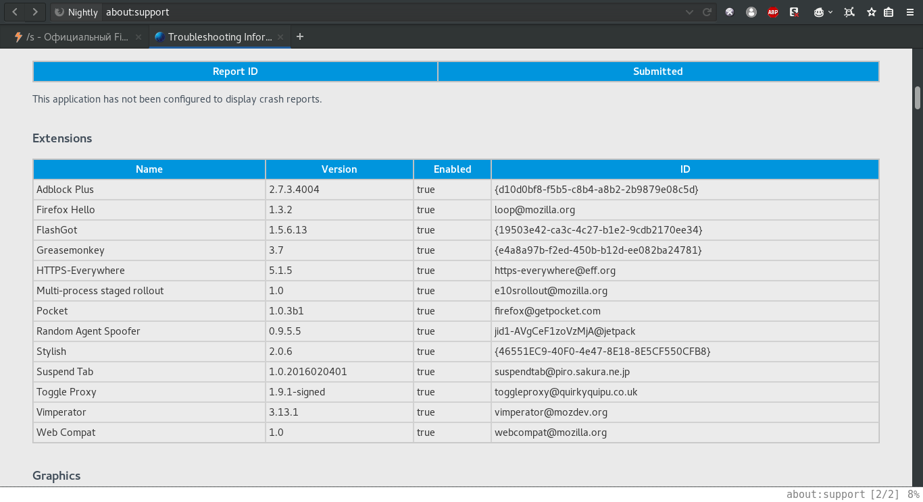Click the Nightly identity icon in the address bar
The image size is (923, 502).
click(76, 12)
